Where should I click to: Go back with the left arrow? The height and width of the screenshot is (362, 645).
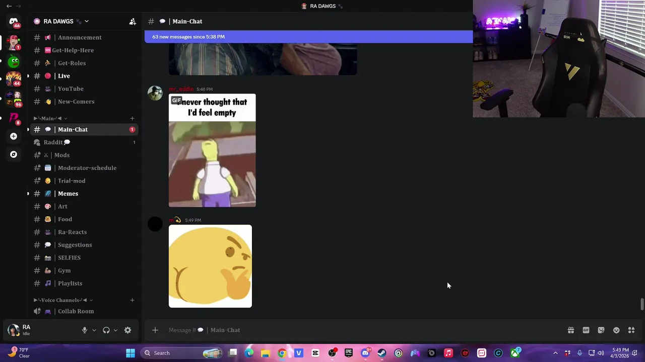pyautogui.click(x=9, y=6)
